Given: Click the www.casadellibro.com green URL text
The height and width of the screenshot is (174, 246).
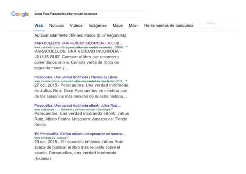Looking at the screenshot, I should click(x=80, y=47).
